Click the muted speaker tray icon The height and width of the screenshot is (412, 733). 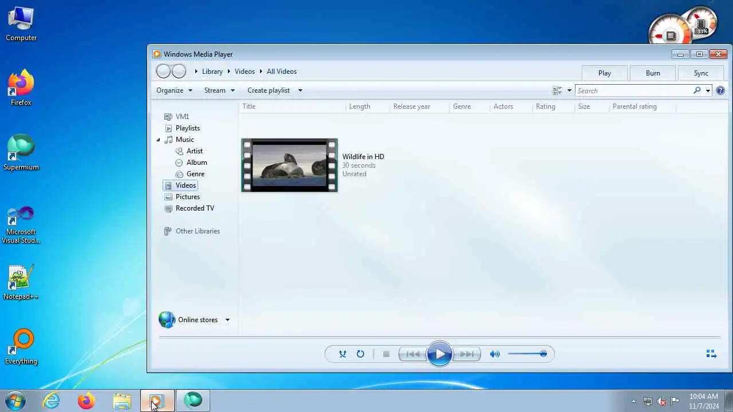pyautogui.click(x=661, y=401)
